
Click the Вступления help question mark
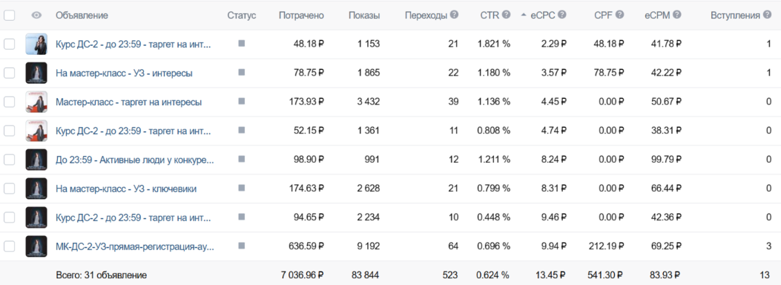coord(768,15)
